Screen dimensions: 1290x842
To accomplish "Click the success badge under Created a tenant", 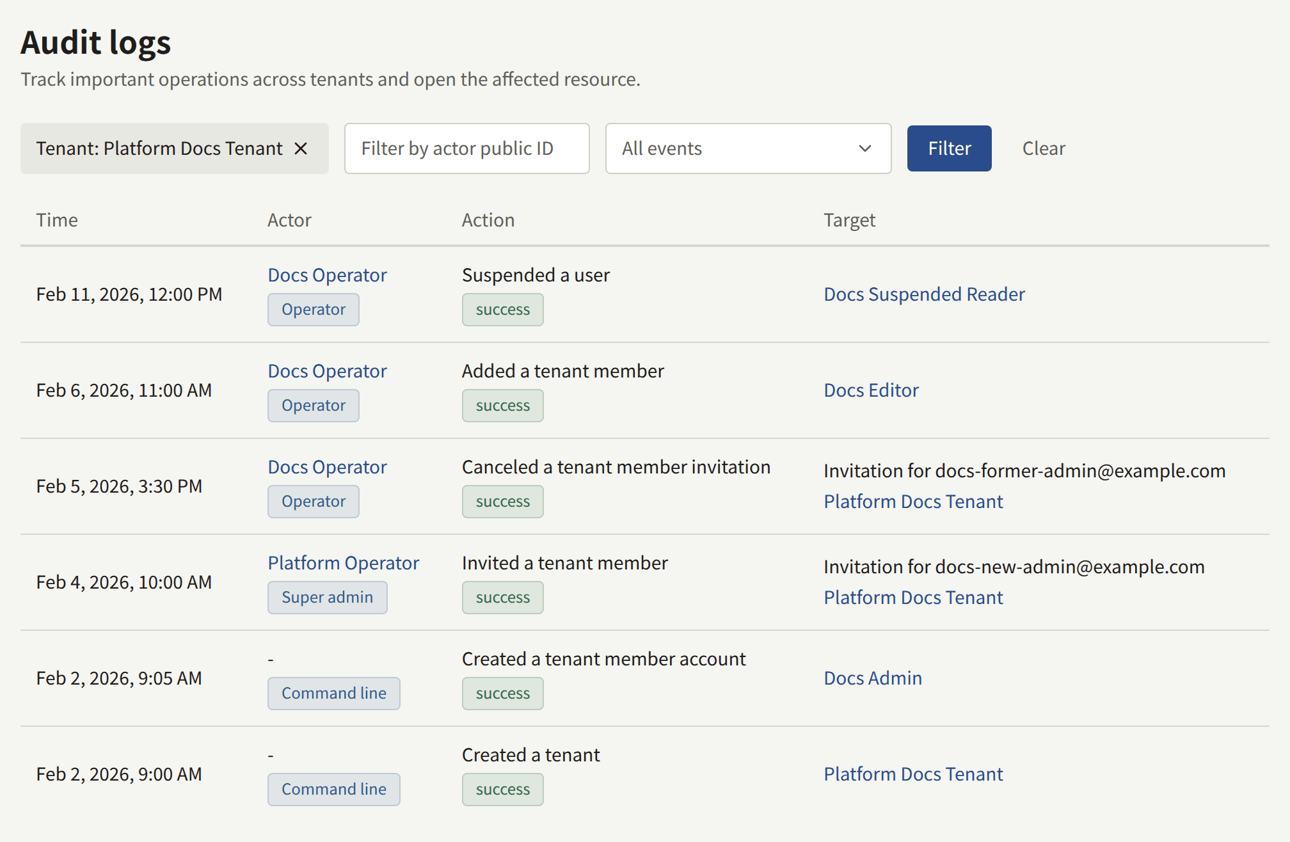I will click(503, 790).
